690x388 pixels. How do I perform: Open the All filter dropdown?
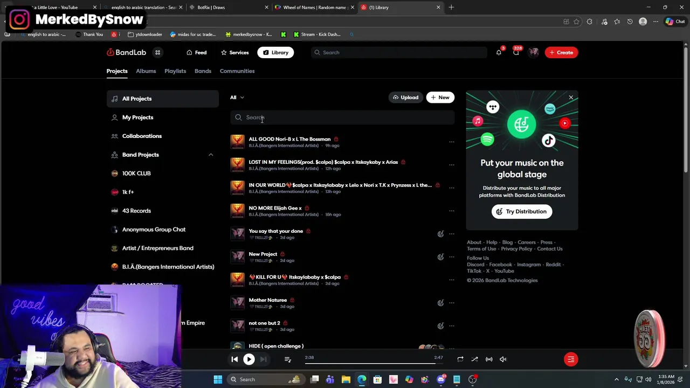click(237, 98)
